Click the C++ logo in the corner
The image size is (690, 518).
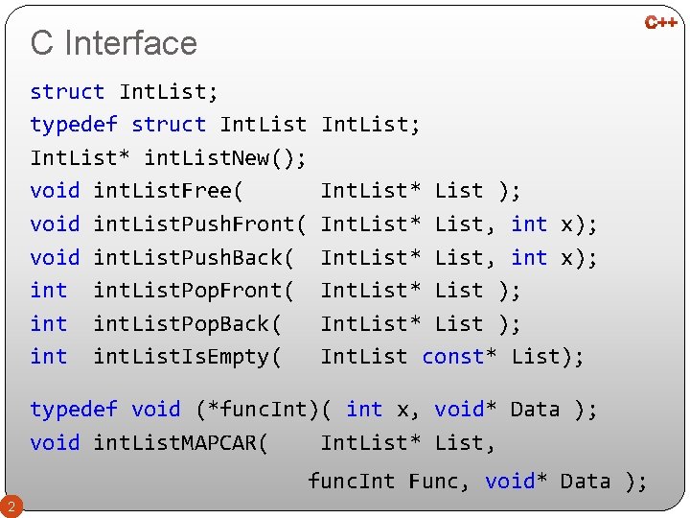pos(660,22)
